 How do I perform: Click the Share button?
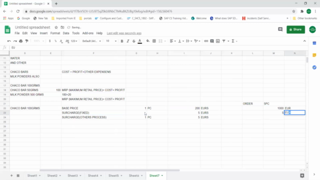295,29
